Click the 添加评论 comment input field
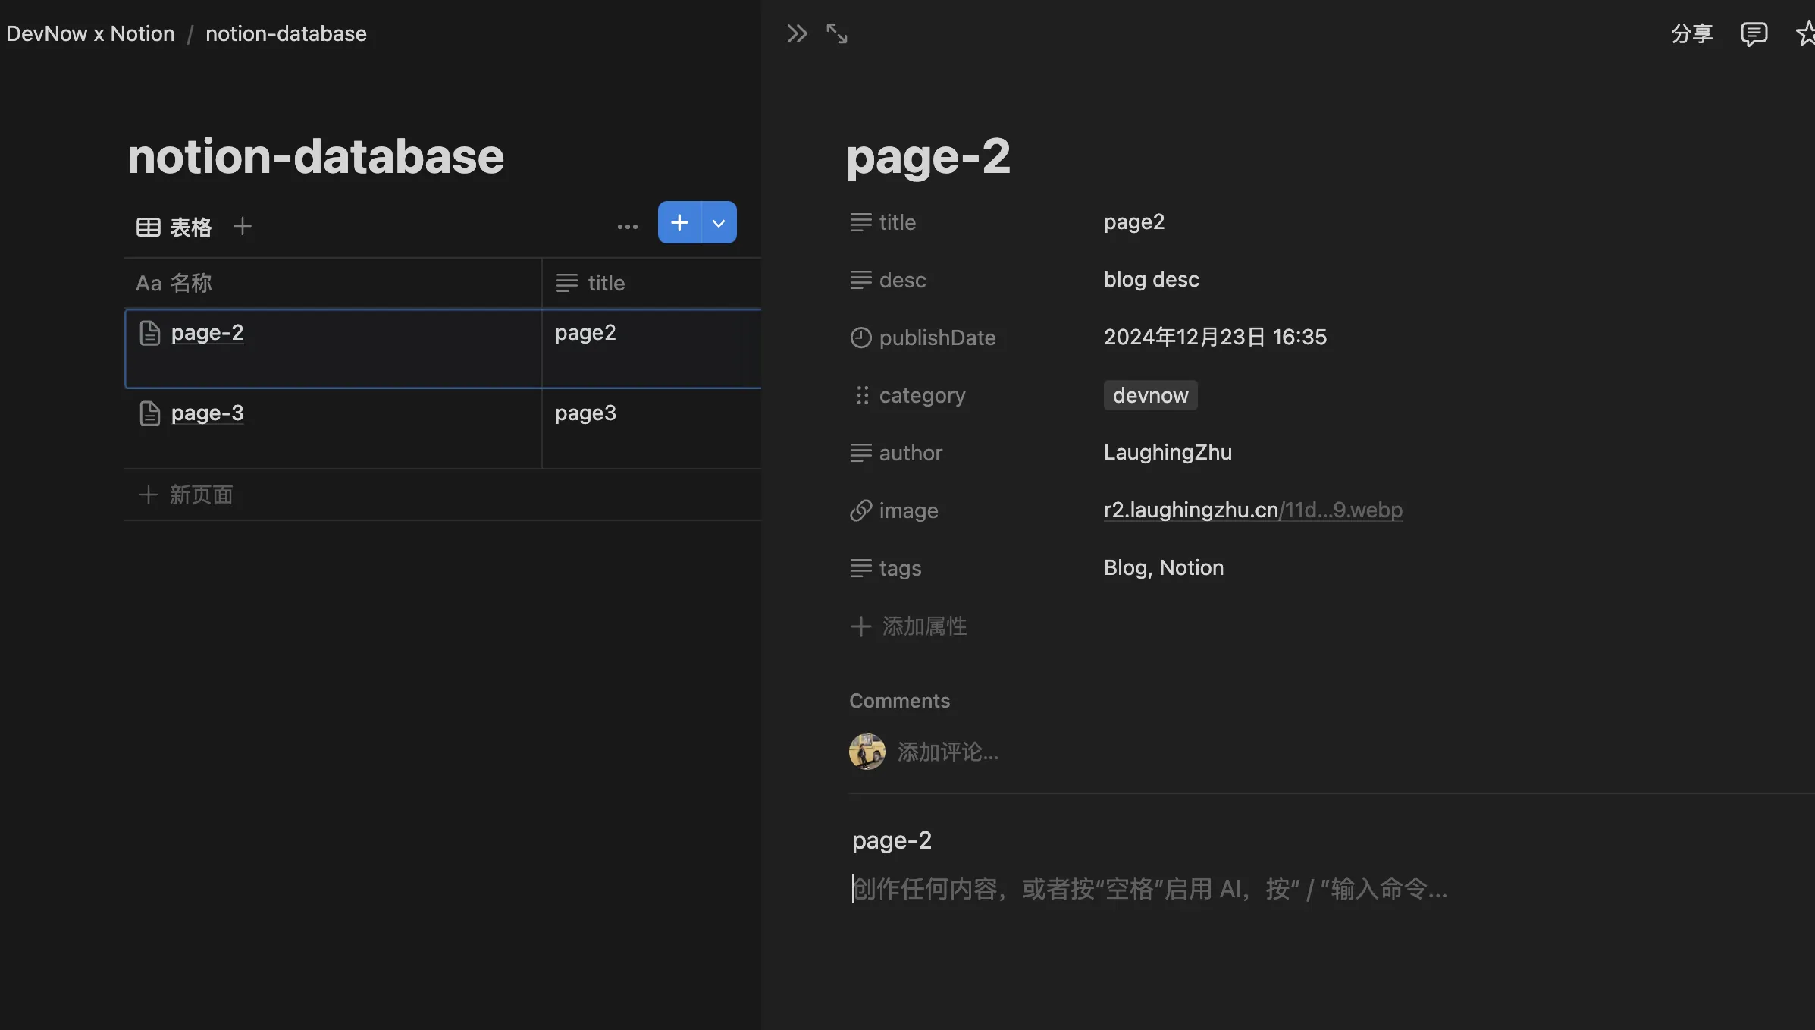 click(x=948, y=752)
